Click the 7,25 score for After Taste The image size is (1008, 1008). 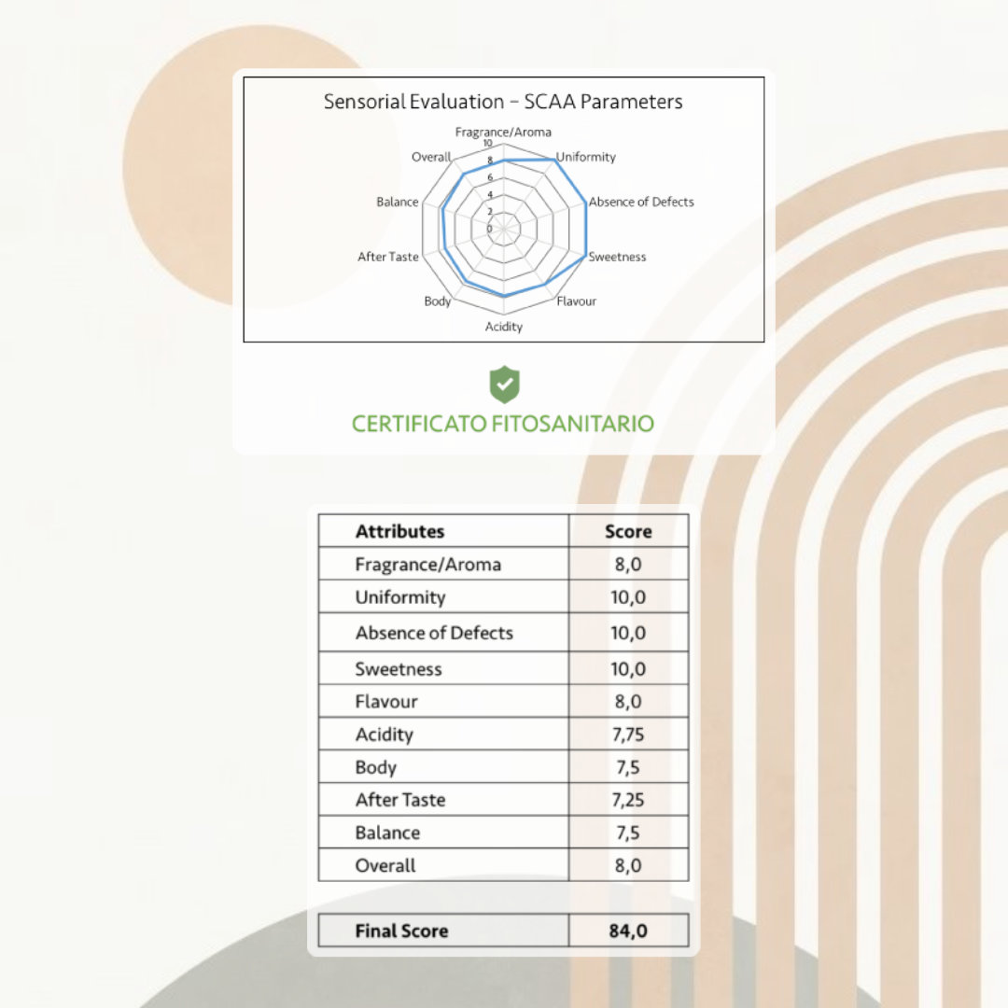coord(628,801)
